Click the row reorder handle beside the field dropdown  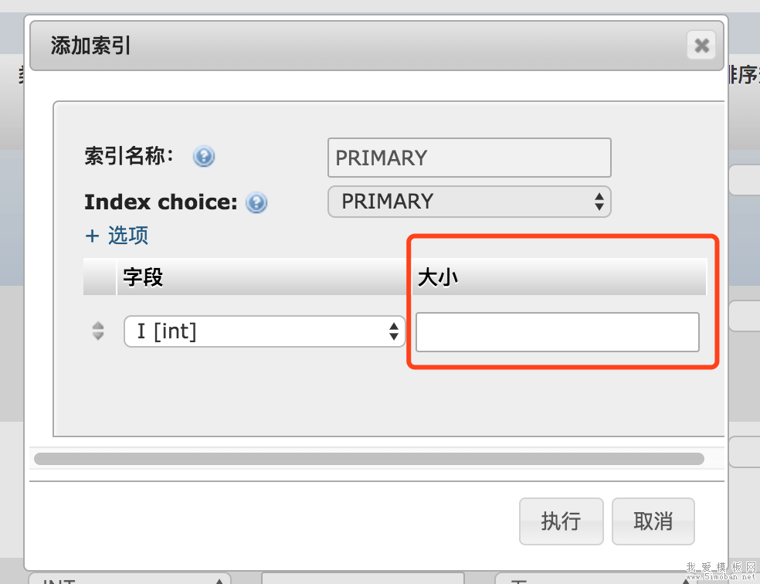[98, 331]
